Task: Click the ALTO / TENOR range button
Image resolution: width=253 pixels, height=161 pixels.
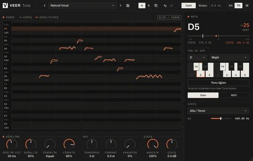Action: point(169,17)
